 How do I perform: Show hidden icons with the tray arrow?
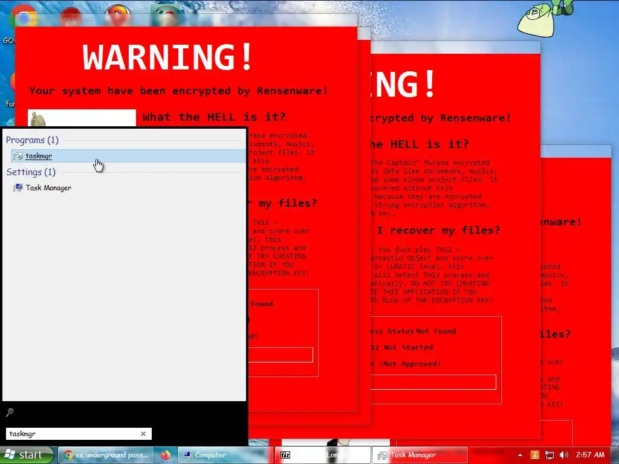(520, 456)
